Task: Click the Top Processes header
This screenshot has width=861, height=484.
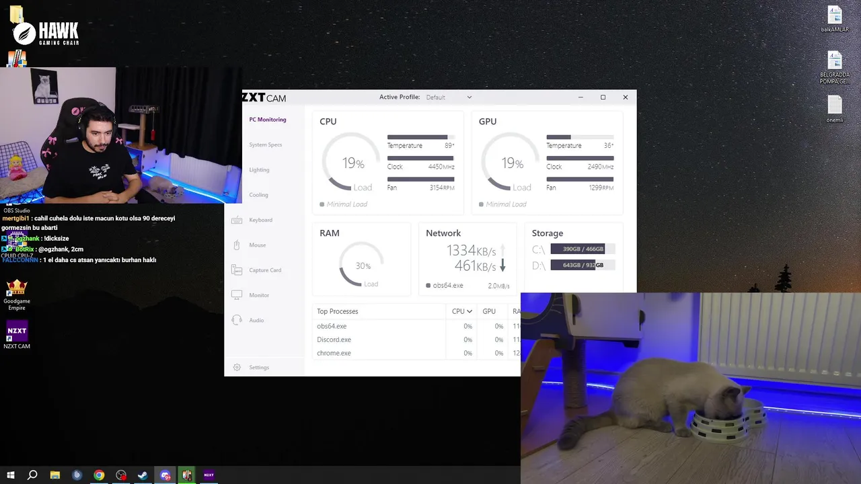Action: (338, 311)
